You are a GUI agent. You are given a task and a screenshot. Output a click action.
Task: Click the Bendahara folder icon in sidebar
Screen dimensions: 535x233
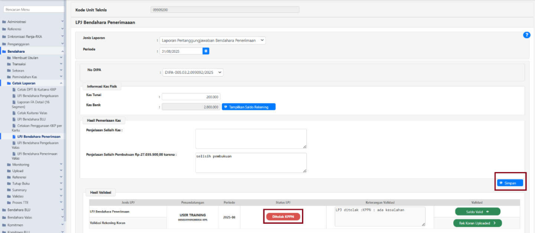4,51
